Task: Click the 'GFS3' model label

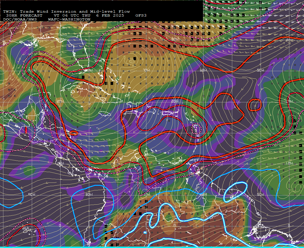Action: pyautogui.click(x=141, y=15)
